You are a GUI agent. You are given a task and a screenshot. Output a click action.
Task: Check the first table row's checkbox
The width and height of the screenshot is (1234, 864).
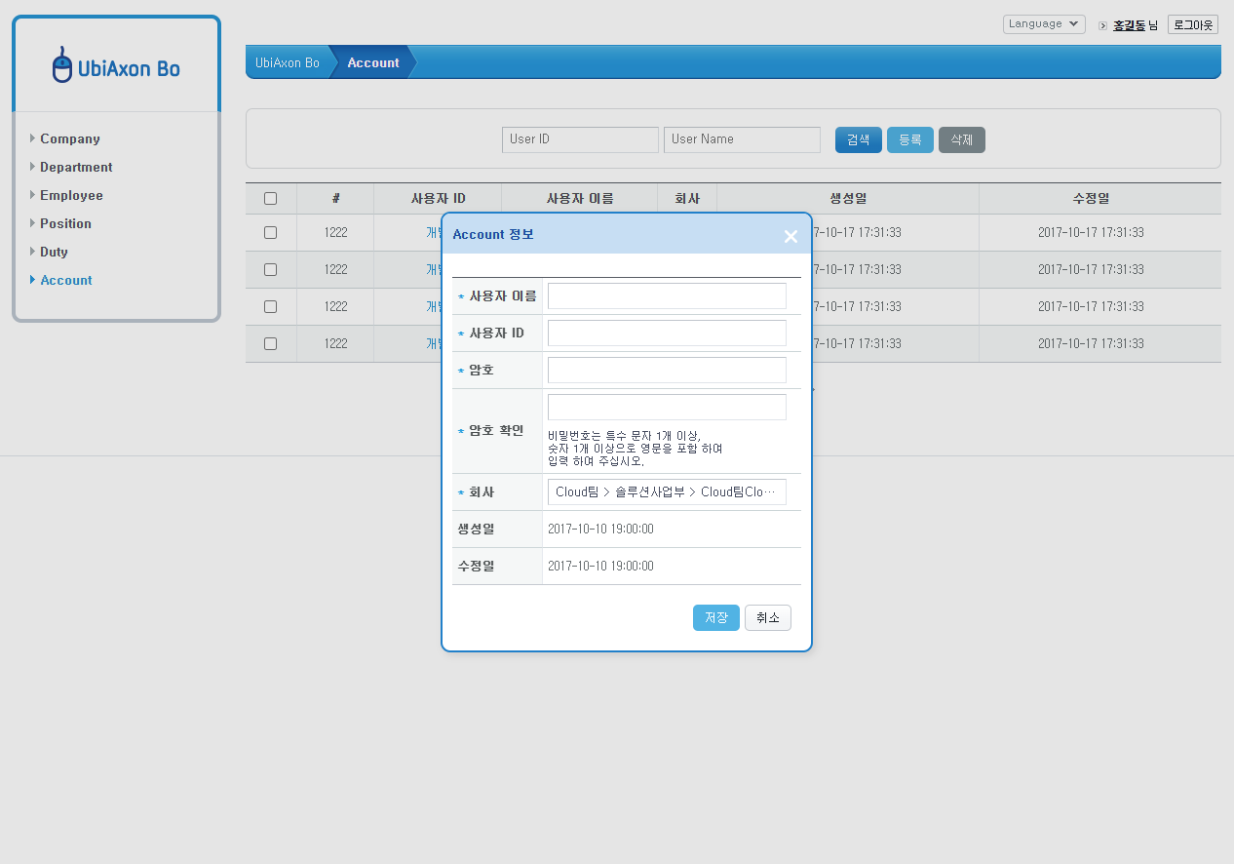click(x=270, y=232)
